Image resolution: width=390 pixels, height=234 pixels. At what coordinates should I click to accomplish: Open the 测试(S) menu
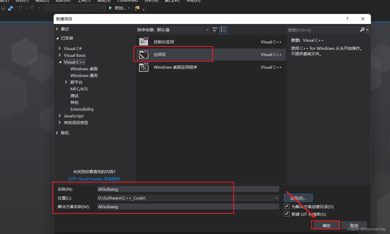104,1
